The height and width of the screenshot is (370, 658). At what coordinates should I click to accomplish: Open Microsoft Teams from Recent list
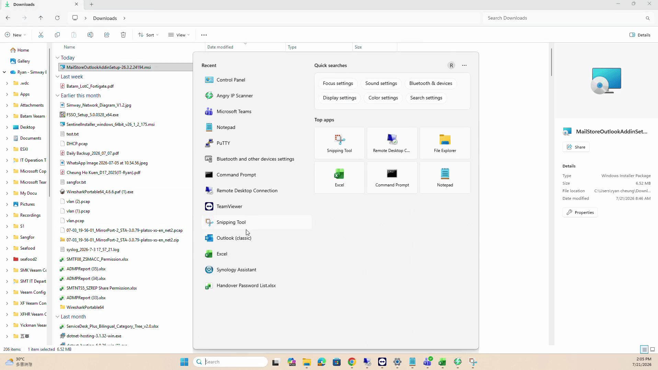tap(257, 111)
